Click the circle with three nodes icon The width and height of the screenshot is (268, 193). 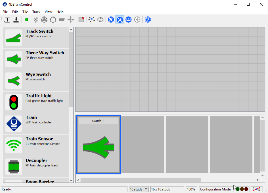[x=53, y=20]
